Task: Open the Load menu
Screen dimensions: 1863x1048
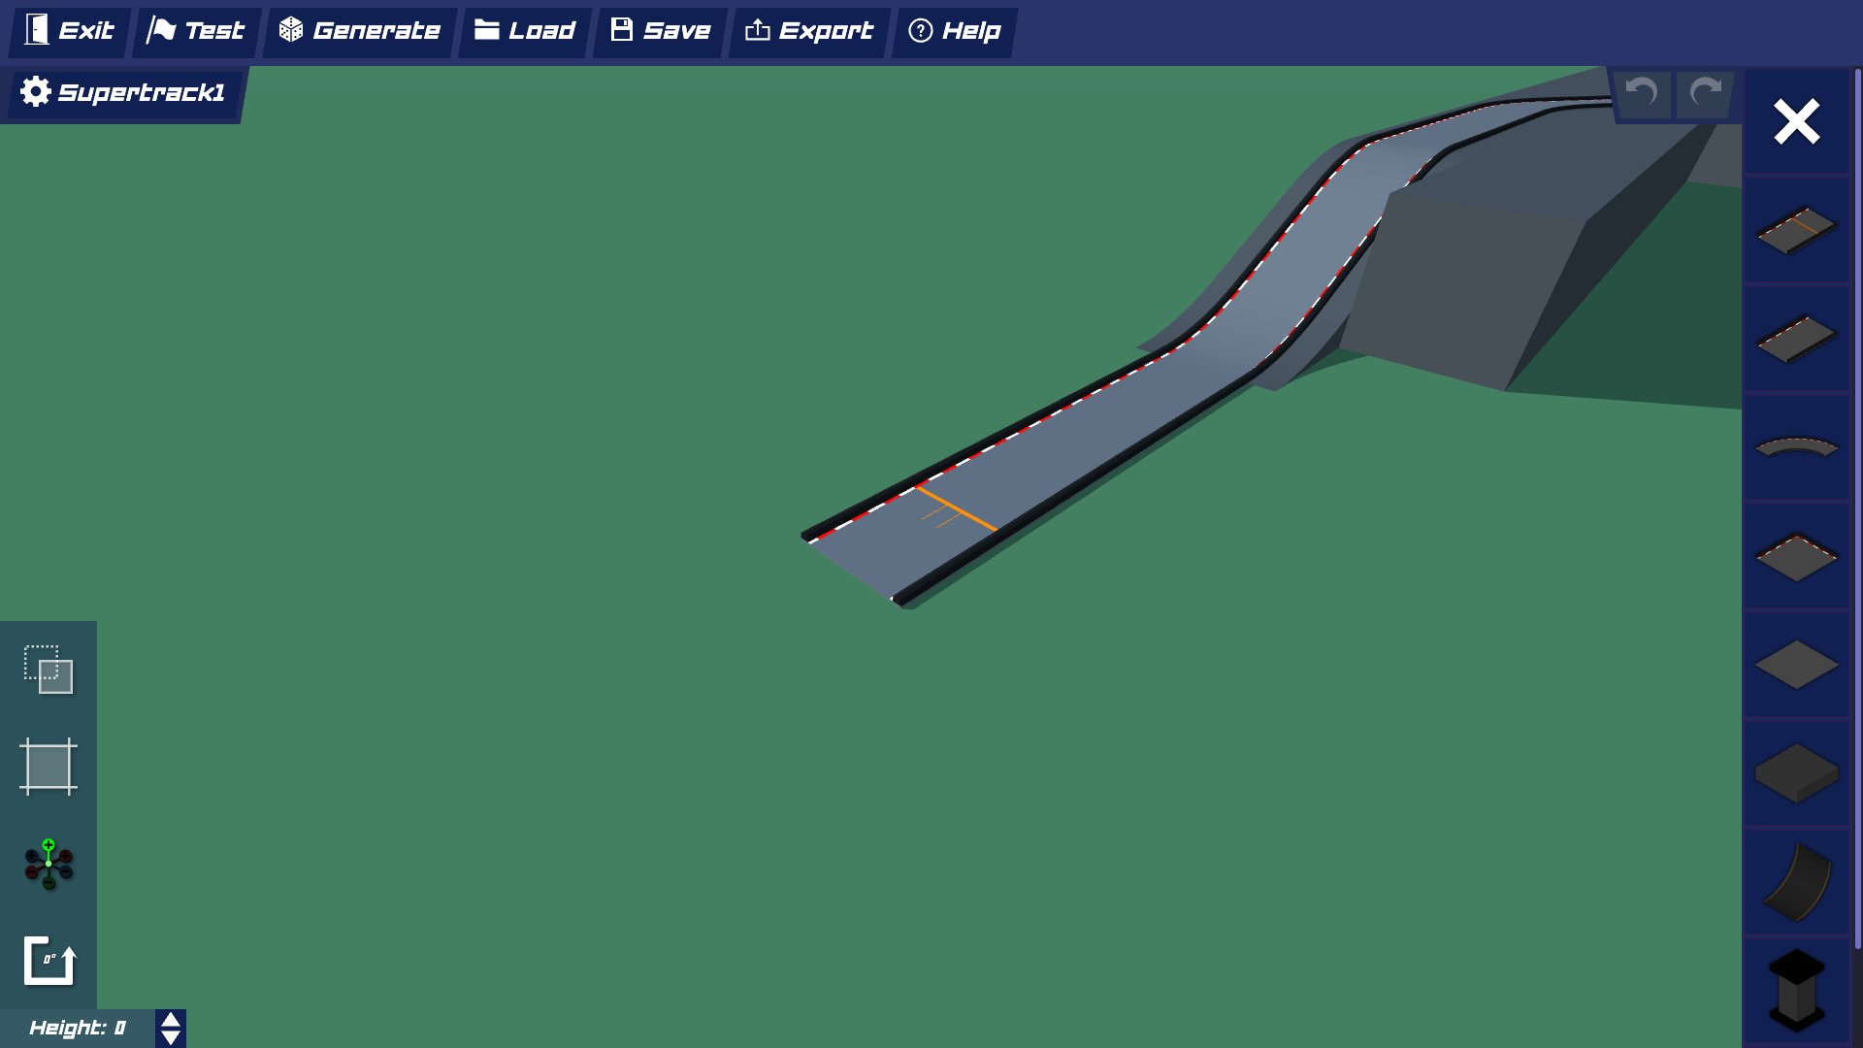Action: [x=524, y=30]
